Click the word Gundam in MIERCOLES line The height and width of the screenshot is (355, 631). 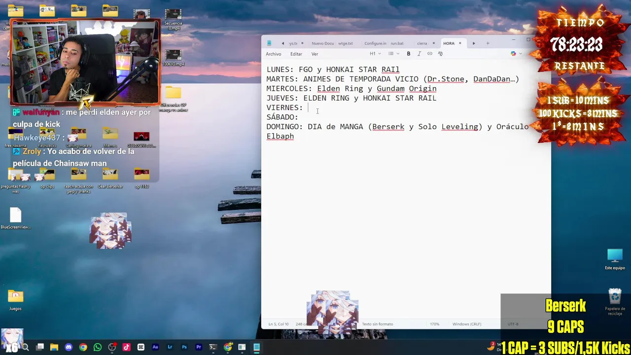coord(390,89)
